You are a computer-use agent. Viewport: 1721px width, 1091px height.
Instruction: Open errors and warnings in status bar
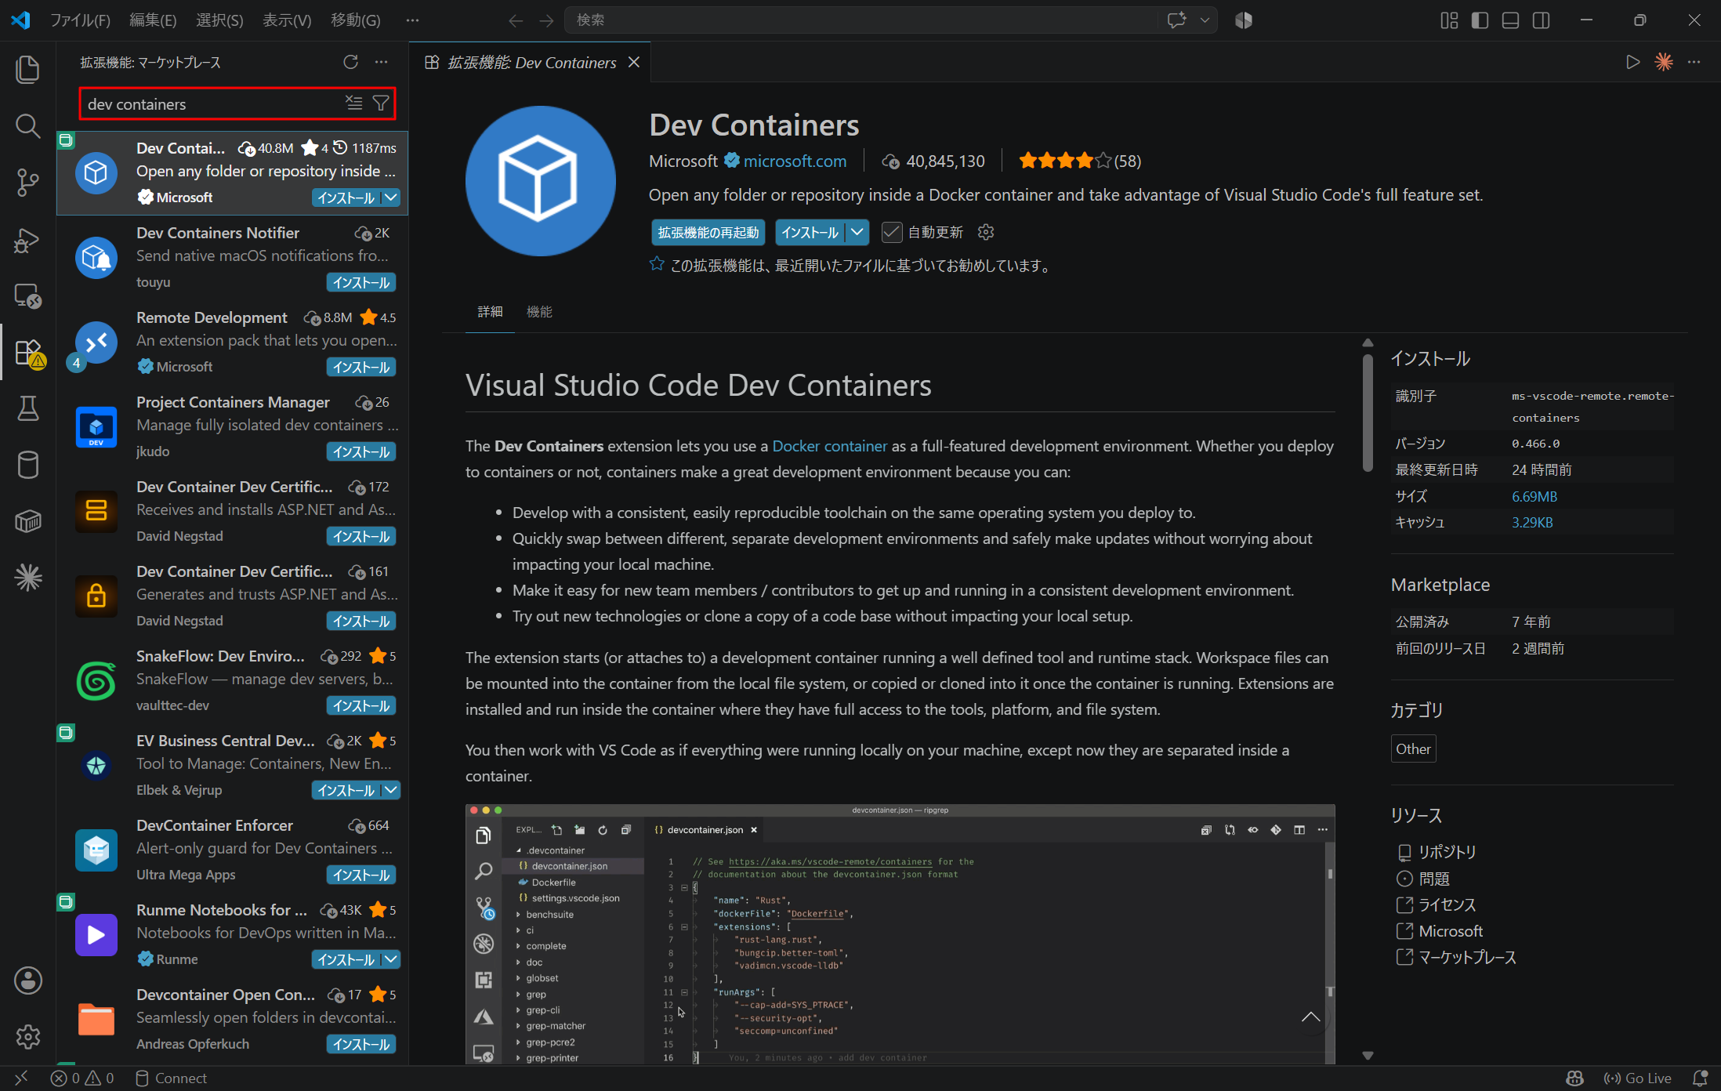82,1078
